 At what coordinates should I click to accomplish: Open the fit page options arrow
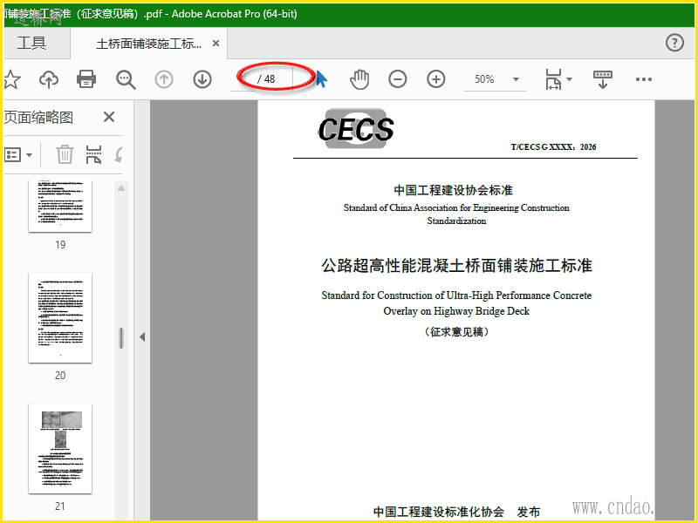pos(570,79)
